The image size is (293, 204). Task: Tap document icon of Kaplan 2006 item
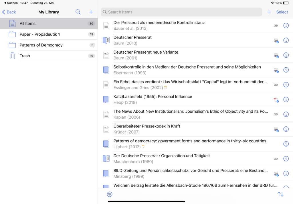click(106, 114)
